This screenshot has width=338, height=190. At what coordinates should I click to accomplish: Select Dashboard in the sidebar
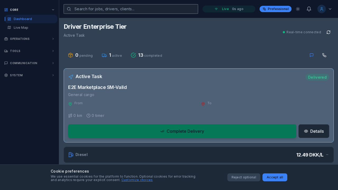(23, 19)
